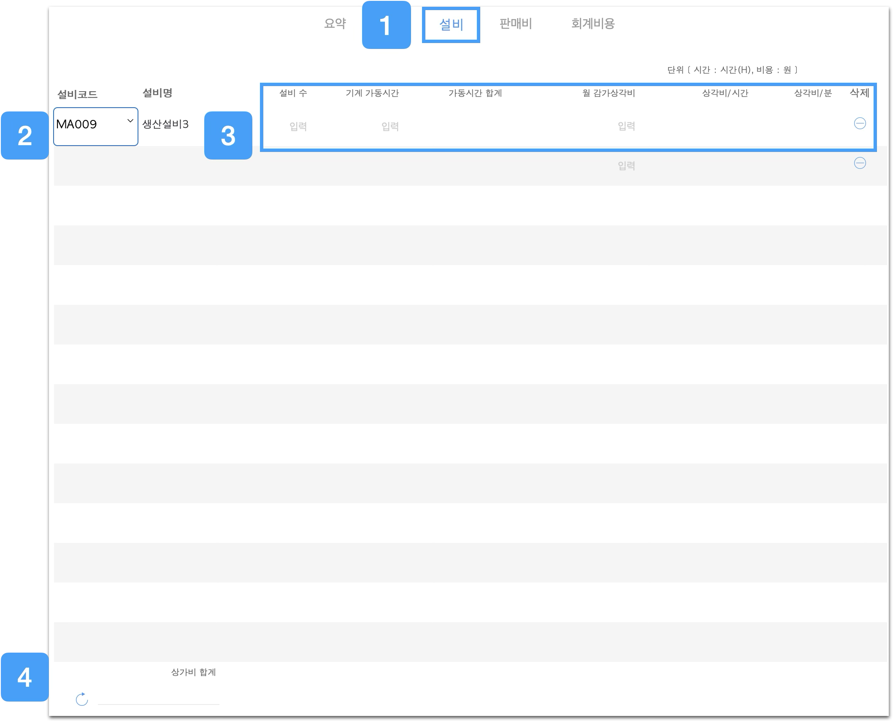
Task: Click the blue number 4 badge
Action: click(x=25, y=677)
